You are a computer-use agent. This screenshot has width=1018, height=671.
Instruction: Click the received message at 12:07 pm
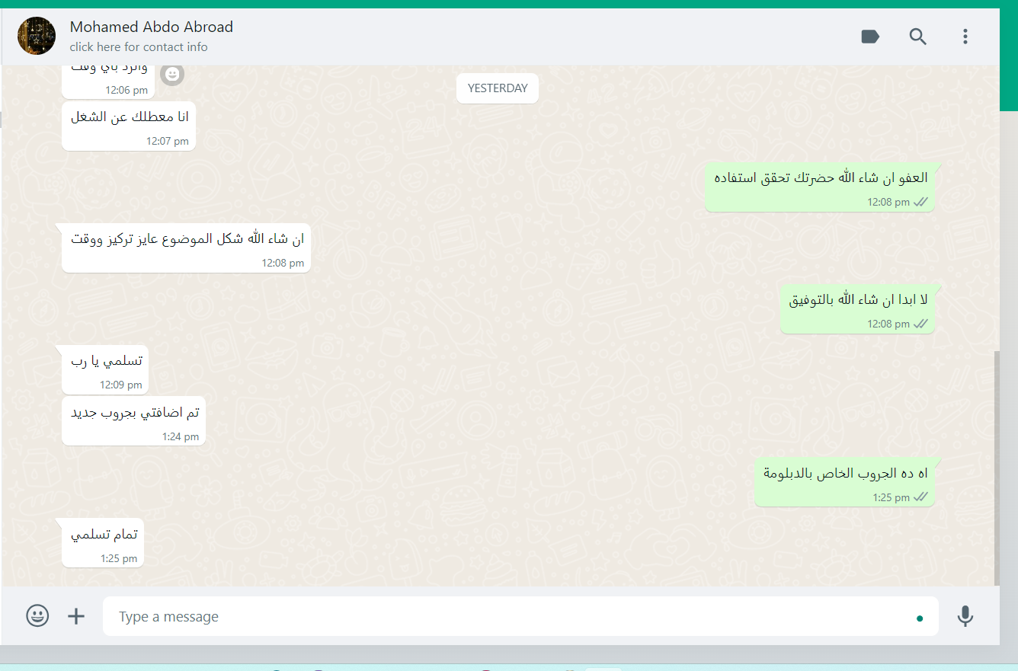(129, 126)
